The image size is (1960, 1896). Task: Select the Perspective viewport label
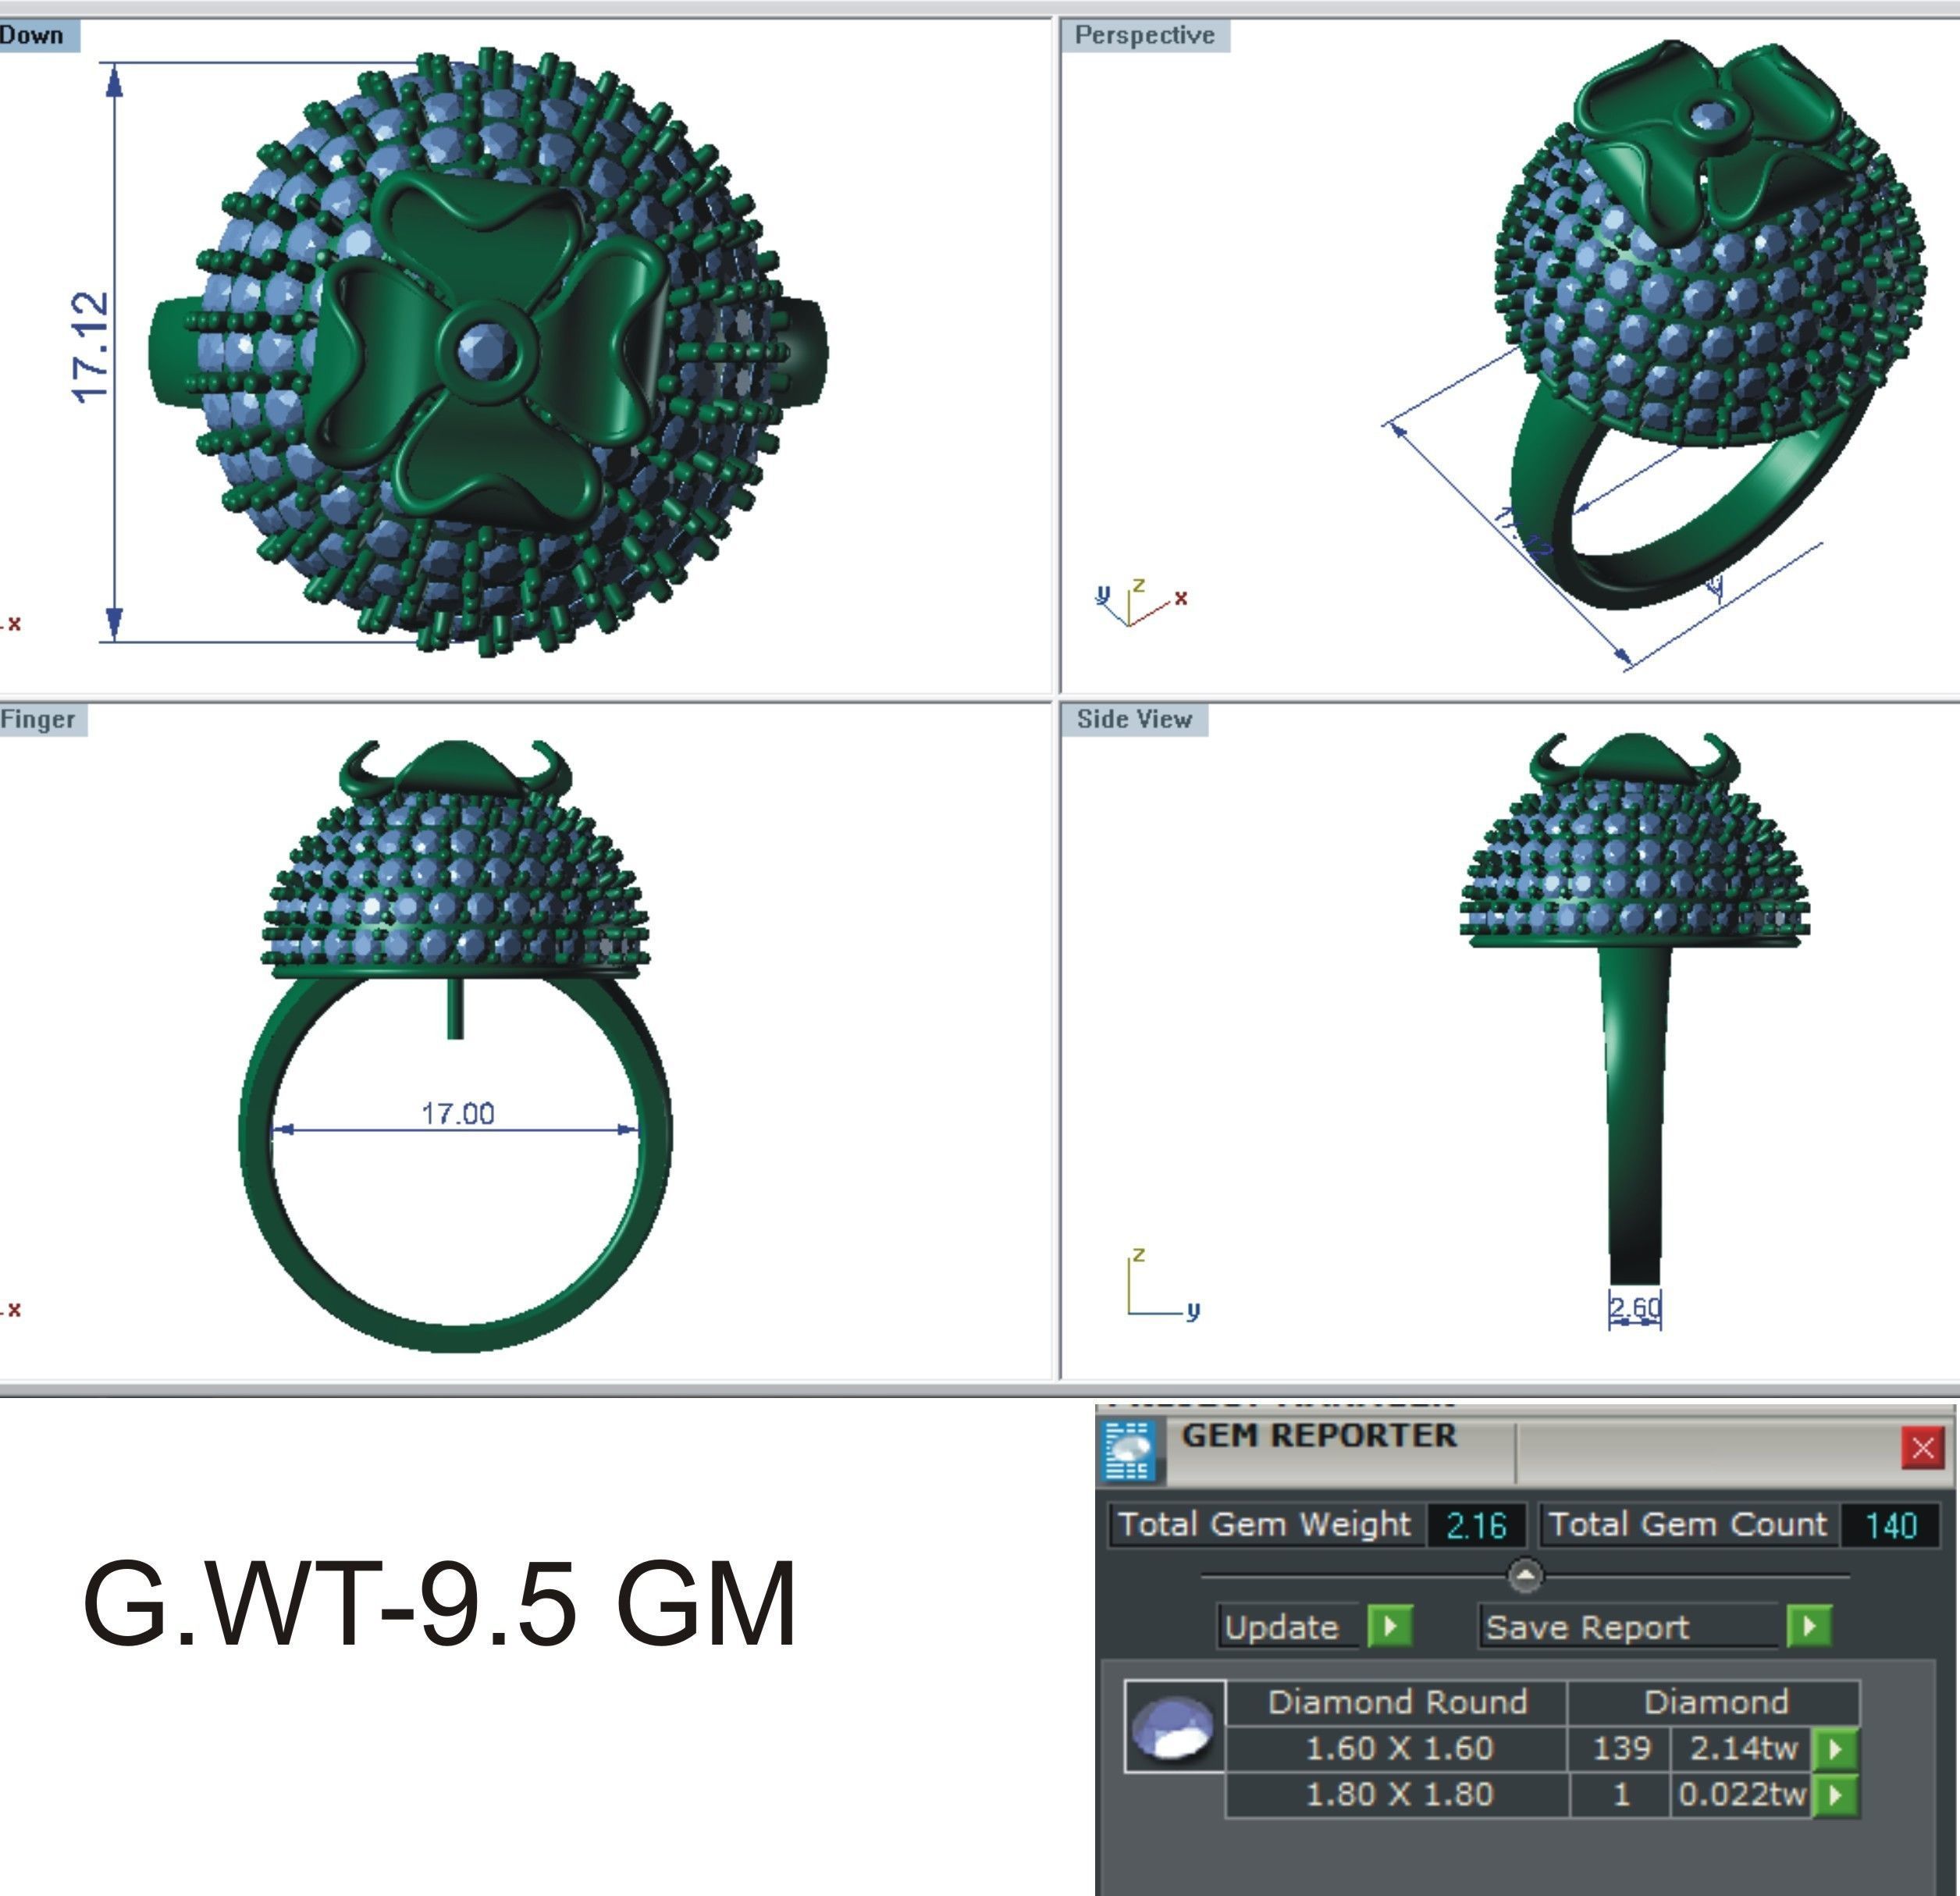pyautogui.click(x=1145, y=35)
